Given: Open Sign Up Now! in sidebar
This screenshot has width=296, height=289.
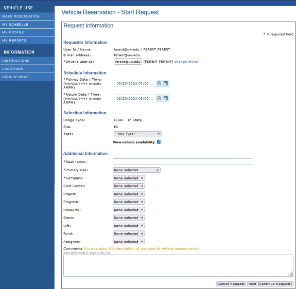Looking at the screenshot, I should (x=27, y=77).
